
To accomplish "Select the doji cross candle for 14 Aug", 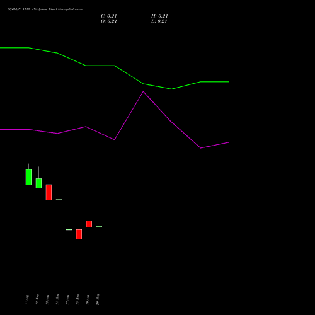I will pyautogui.click(x=59, y=200).
